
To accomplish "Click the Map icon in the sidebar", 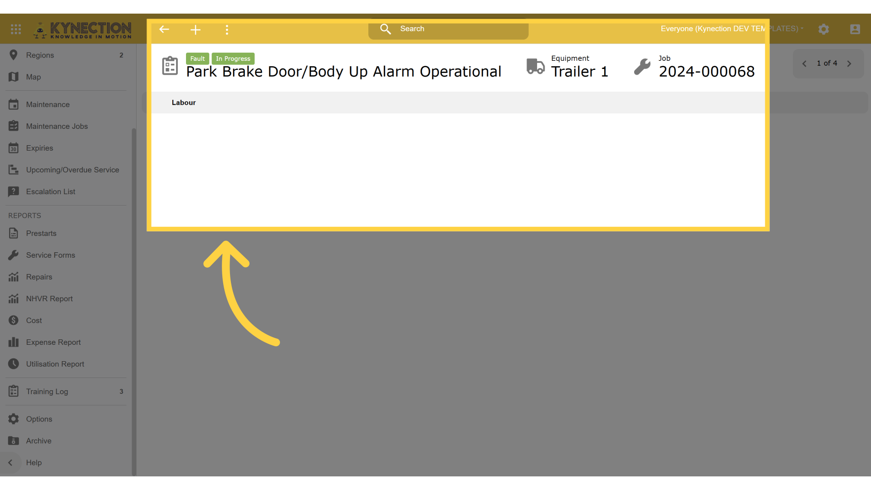I will pos(14,77).
